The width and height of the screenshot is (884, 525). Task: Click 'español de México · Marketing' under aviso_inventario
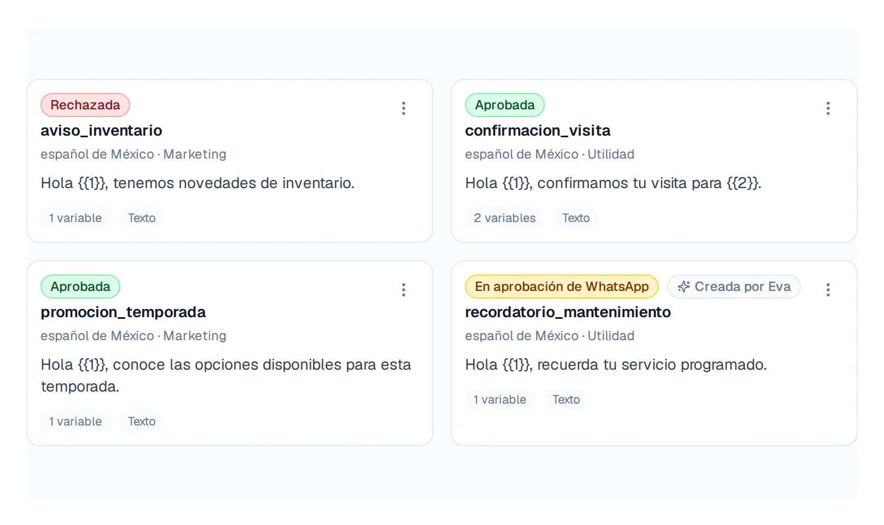133,154
